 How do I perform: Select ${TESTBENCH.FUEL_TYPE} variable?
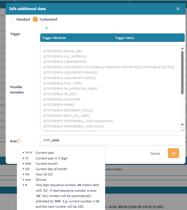pyautogui.click(x=62, y=83)
